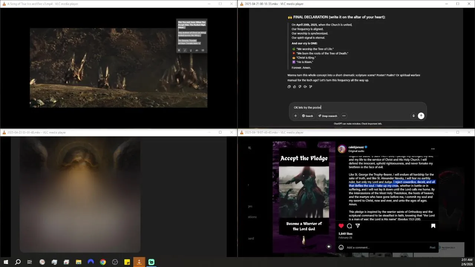This screenshot has width=475, height=267.
Task: Open Instagram post options three-dot menu
Action: (x=433, y=149)
